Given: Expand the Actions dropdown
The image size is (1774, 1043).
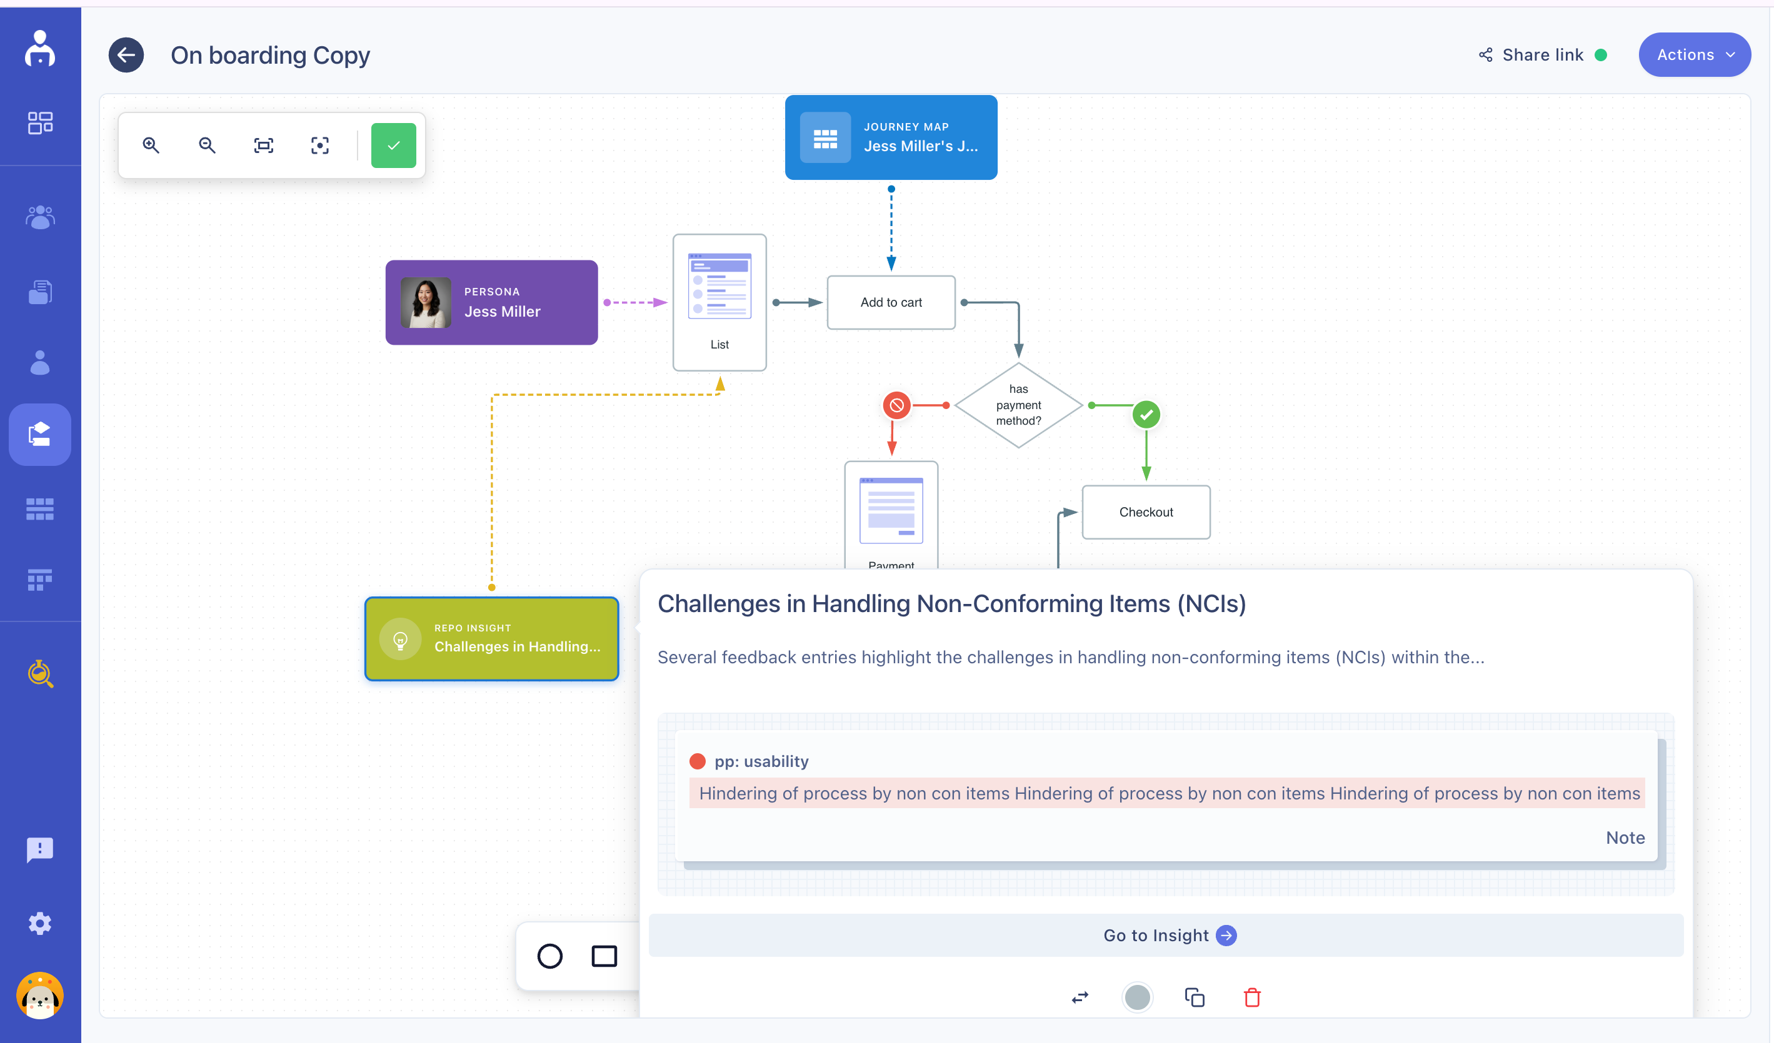Looking at the screenshot, I should coord(1694,55).
